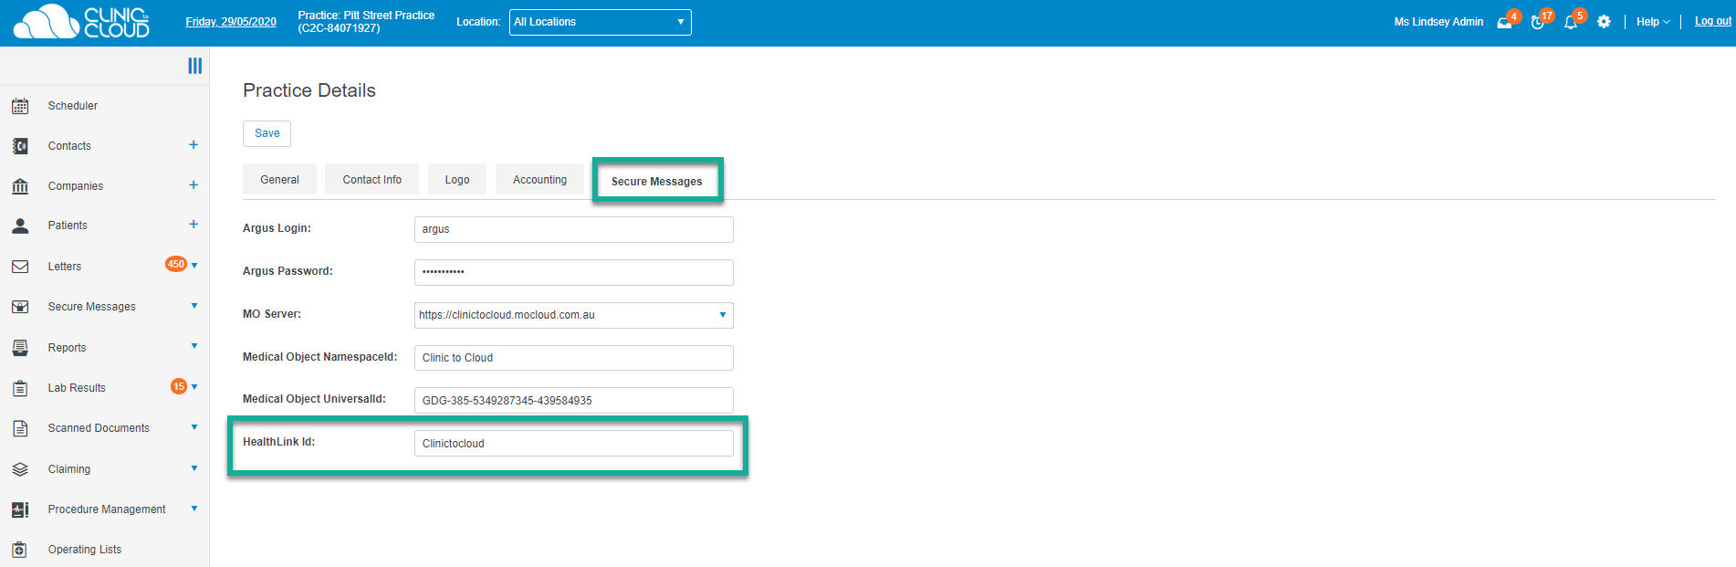
Task: Add a new company with the plus icon
Action: (193, 185)
